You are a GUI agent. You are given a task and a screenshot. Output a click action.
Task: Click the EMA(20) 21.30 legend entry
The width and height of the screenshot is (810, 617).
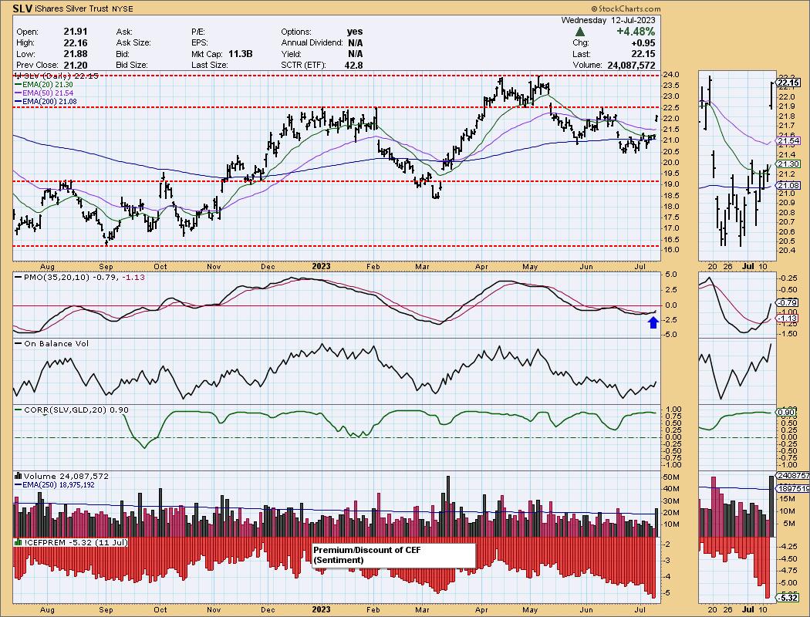[44, 84]
